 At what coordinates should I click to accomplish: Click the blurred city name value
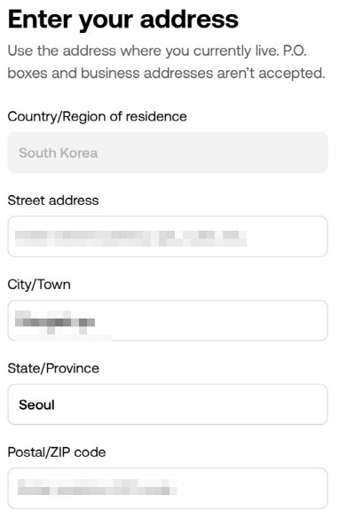tap(55, 322)
